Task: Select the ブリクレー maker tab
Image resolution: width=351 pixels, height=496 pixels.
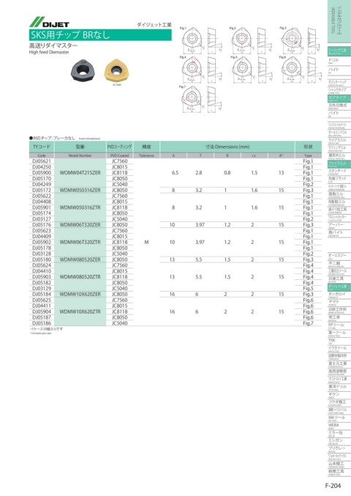Action: (339, 449)
